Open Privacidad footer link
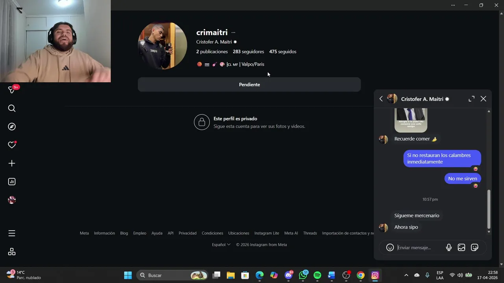This screenshot has height=283, width=504. pyautogui.click(x=187, y=233)
